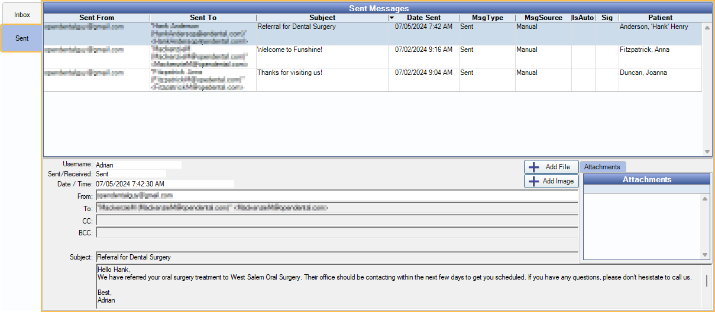The image size is (715, 312).
Task: Select the Attachments tab
Action: point(602,167)
